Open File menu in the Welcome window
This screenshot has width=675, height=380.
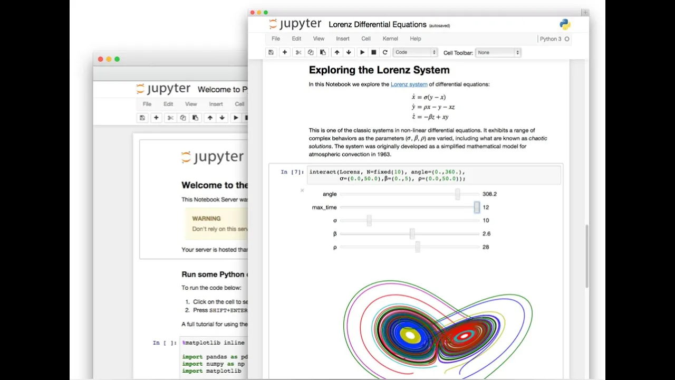[147, 104]
